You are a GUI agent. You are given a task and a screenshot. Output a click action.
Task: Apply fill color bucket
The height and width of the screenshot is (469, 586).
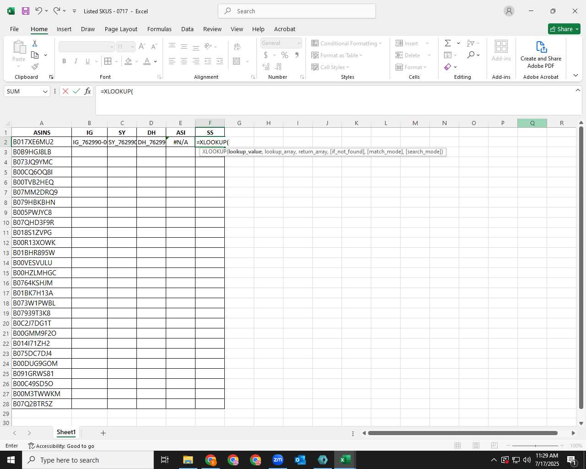pos(129,61)
